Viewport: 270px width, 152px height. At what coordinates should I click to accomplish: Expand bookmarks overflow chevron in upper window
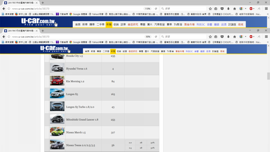[x=268, y=14]
